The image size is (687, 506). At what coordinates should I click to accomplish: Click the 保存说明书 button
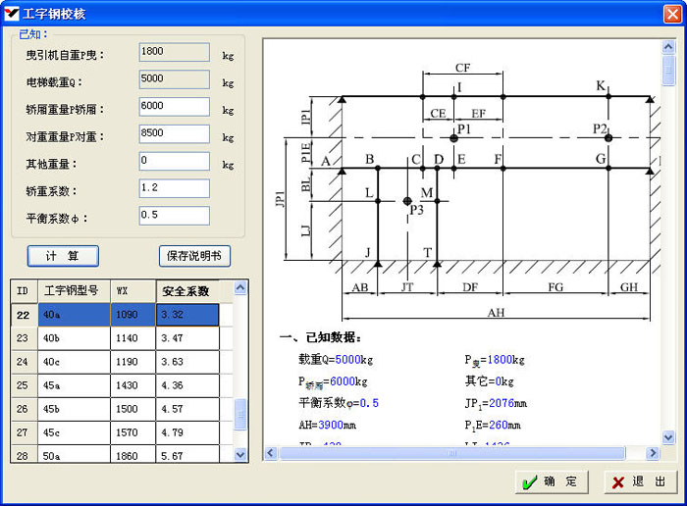coord(194,256)
